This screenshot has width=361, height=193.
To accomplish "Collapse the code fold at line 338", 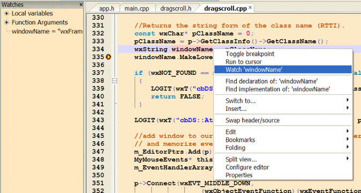I will tap(115, 81).
